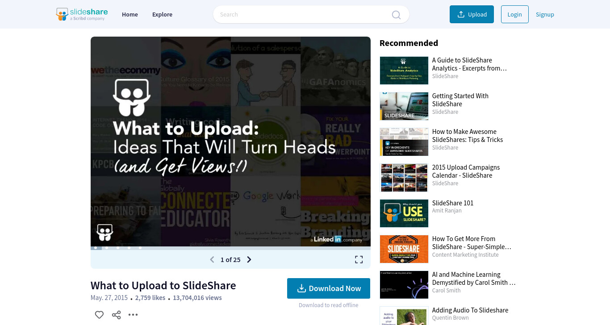Click 'Getting Started With SlideShare' title
The width and height of the screenshot is (610, 325).
tap(460, 100)
